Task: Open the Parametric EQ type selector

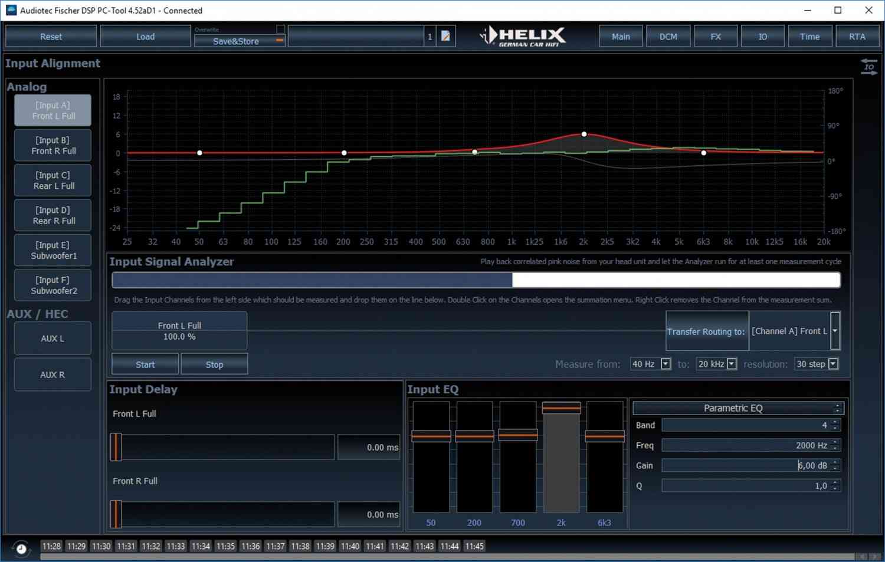Action: coord(738,408)
